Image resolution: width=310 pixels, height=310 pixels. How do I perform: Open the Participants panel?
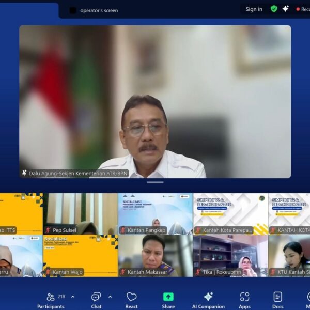coord(50,299)
